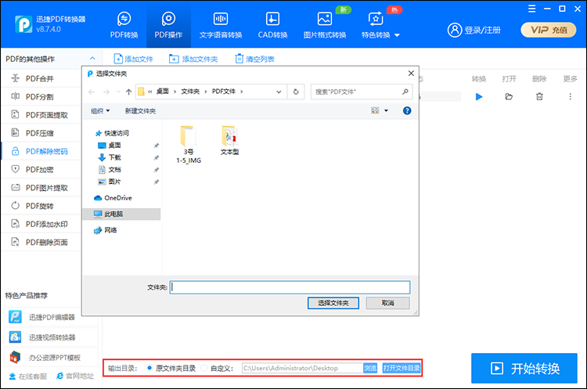Viewport: 587px width, 389px height.
Task: Click the 选择文件夹 button
Action: point(333,303)
